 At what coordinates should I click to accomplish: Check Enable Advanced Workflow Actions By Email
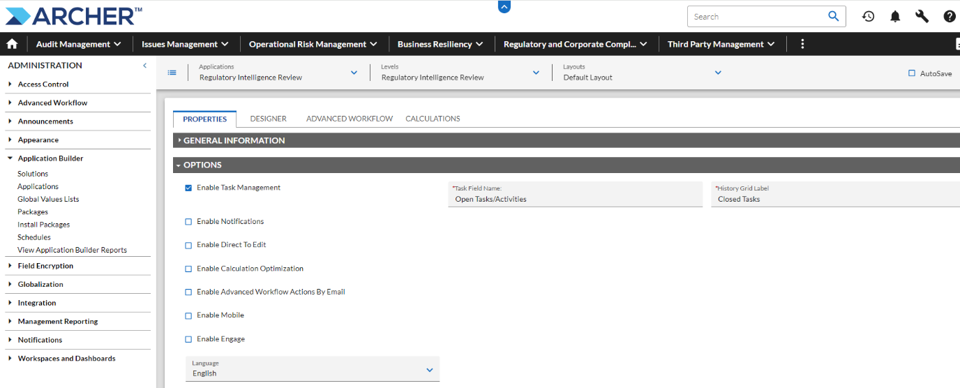[x=188, y=292]
